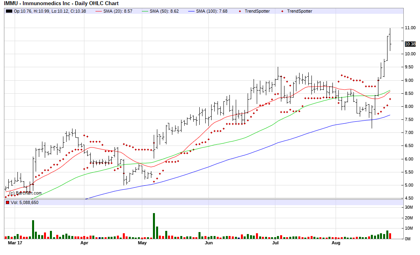Click the 7.00 price axis label

pyautogui.click(x=409, y=132)
